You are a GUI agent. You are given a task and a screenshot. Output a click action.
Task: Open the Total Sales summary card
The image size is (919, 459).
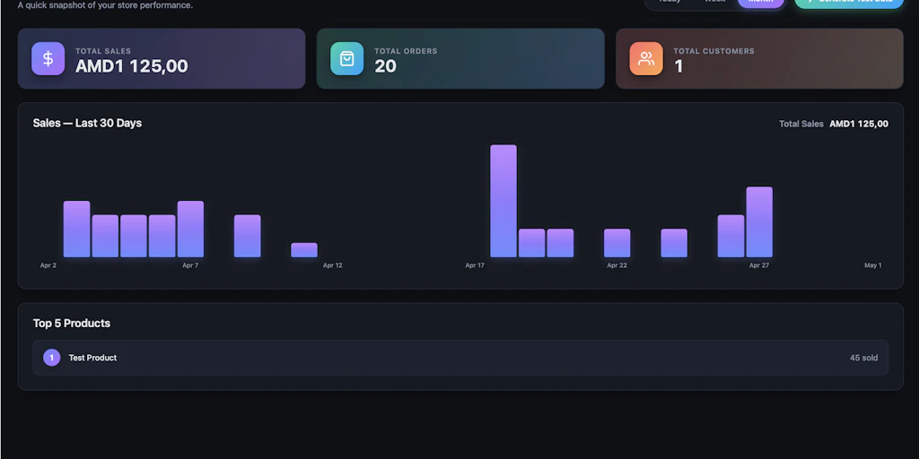pyautogui.click(x=162, y=58)
